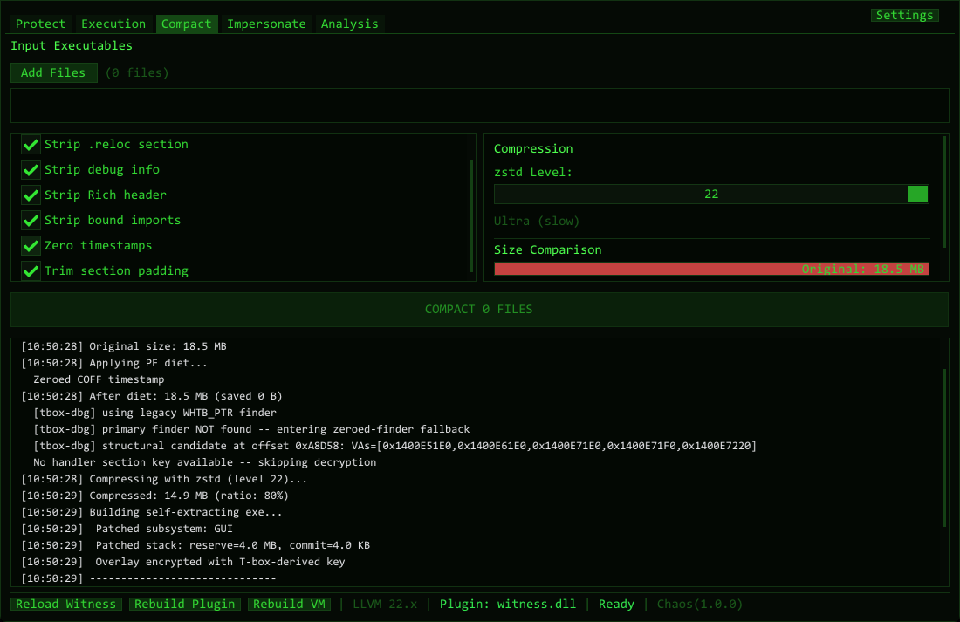Screen dimensions: 960x622
Task: Go to the Analysis tab
Action: [349, 24]
